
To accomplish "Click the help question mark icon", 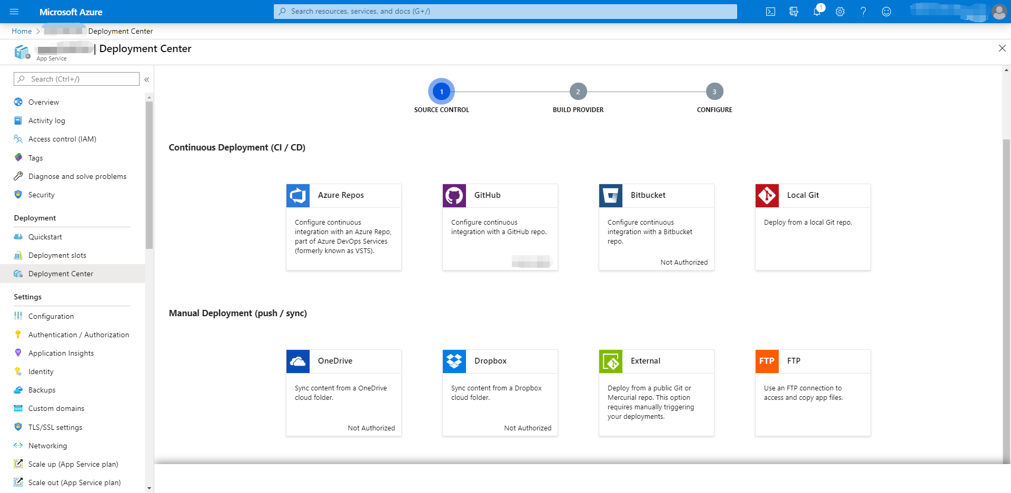I will 863,12.
